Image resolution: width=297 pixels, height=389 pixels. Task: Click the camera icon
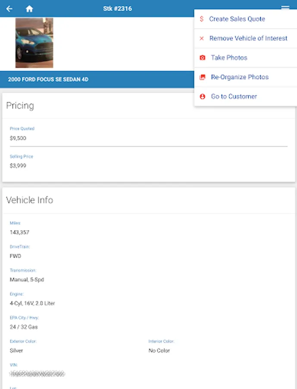(x=202, y=58)
